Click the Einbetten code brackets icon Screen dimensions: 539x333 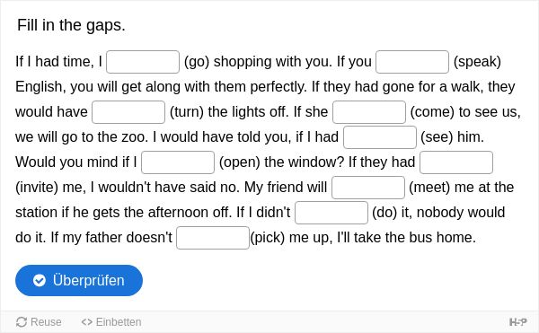point(86,322)
